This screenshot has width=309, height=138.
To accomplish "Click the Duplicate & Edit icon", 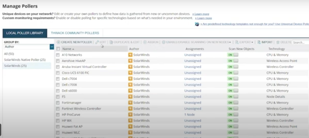I will pyautogui.click(x=111, y=42).
